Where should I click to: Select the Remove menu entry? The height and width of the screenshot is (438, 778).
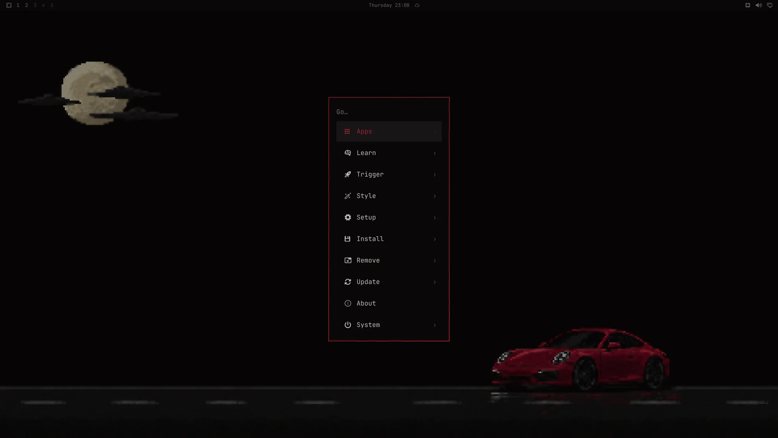pos(389,260)
